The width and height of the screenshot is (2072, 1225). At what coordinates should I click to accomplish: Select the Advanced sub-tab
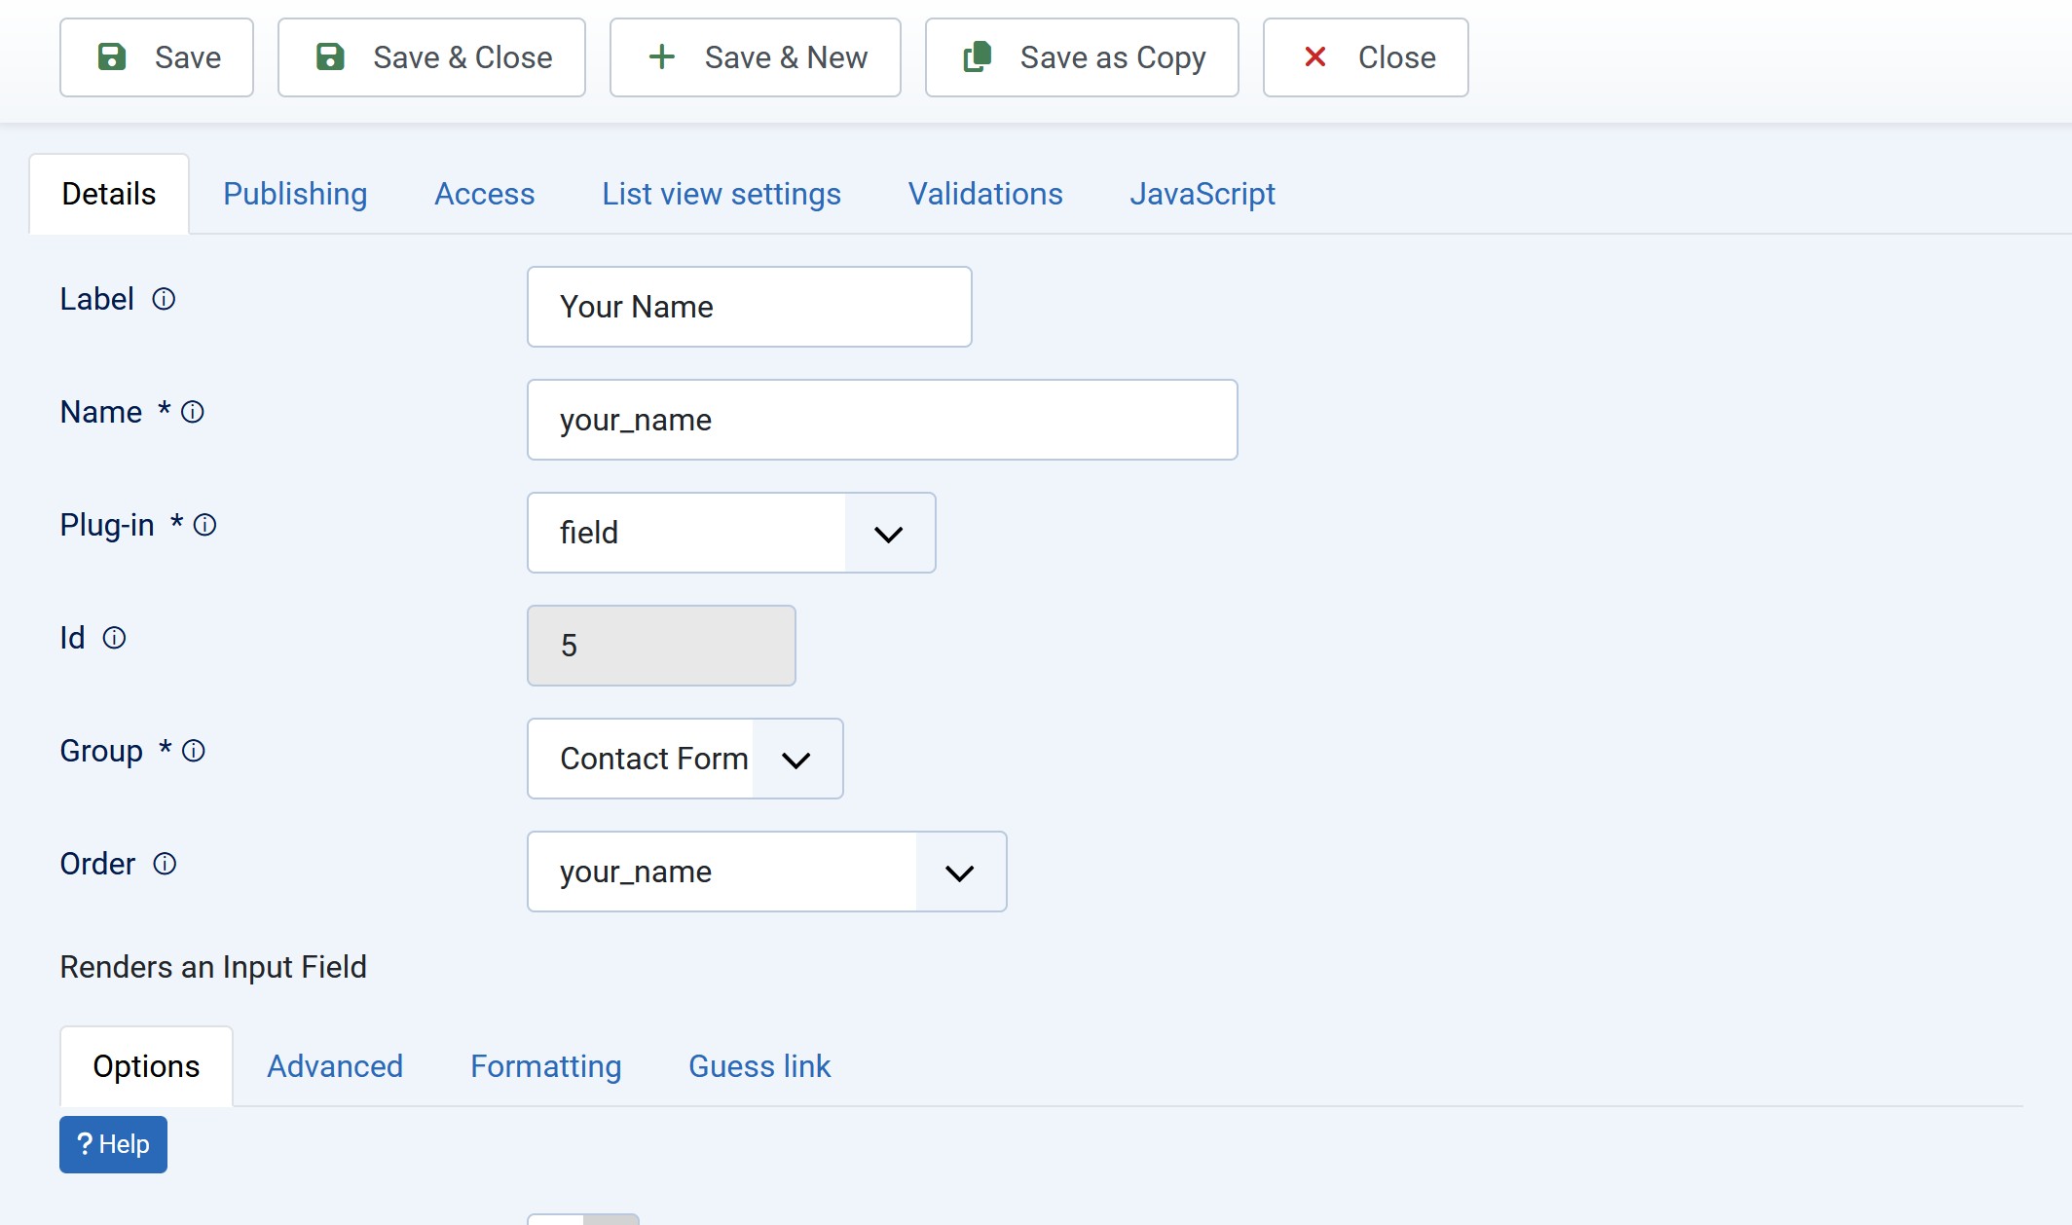(335, 1066)
